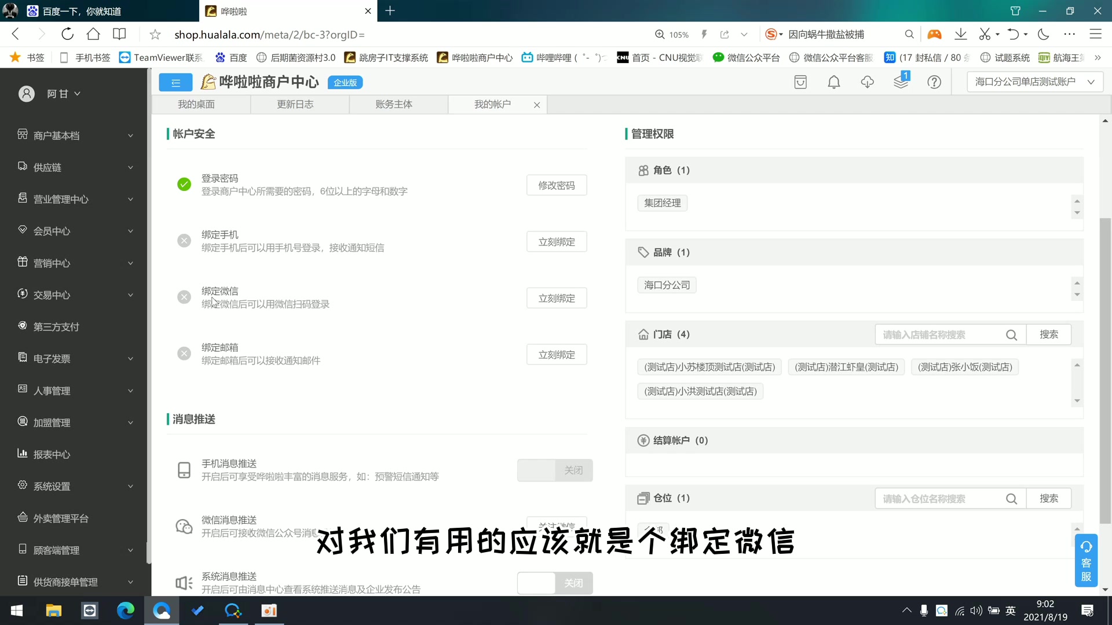The image size is (1112, 625).
Task: Open the 海口分公司单店测试账户 account dropdown
Action: (x=1035, y=82)
